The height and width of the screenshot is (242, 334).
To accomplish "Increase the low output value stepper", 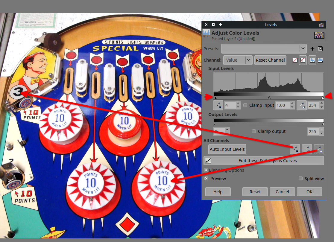I will tap(227, 130).
